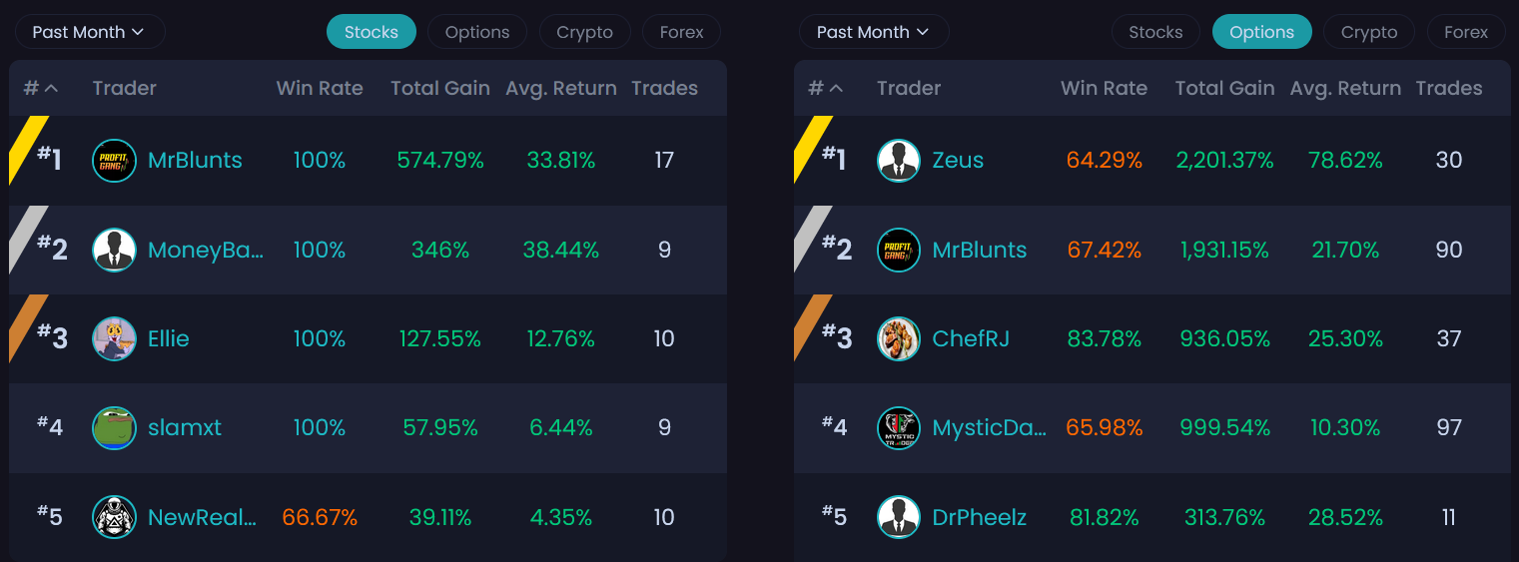Click MrBlunts avatar in Stocks leaderboard
The width and height of the screenshot is (1519, 562).
[x=114, y=161]
